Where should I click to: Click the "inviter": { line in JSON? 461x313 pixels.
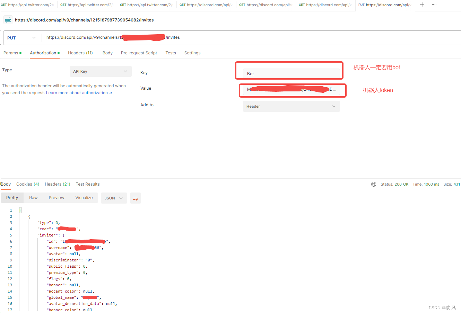[x=51, y=235]
